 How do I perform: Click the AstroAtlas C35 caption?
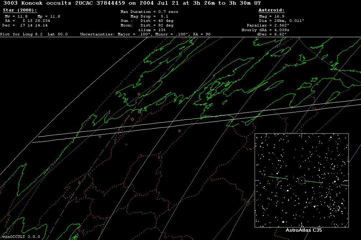[303, 230]
